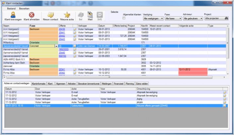Click the Klant afmelden red cross icon
The height and width of the screenshot is (135, 234).
point(32,15)
